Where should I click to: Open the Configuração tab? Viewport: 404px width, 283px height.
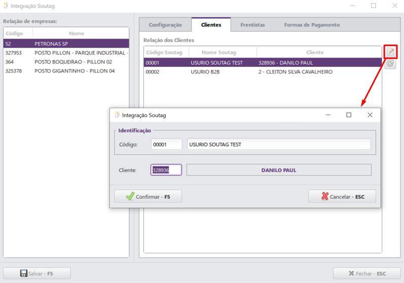click(165, 25)
